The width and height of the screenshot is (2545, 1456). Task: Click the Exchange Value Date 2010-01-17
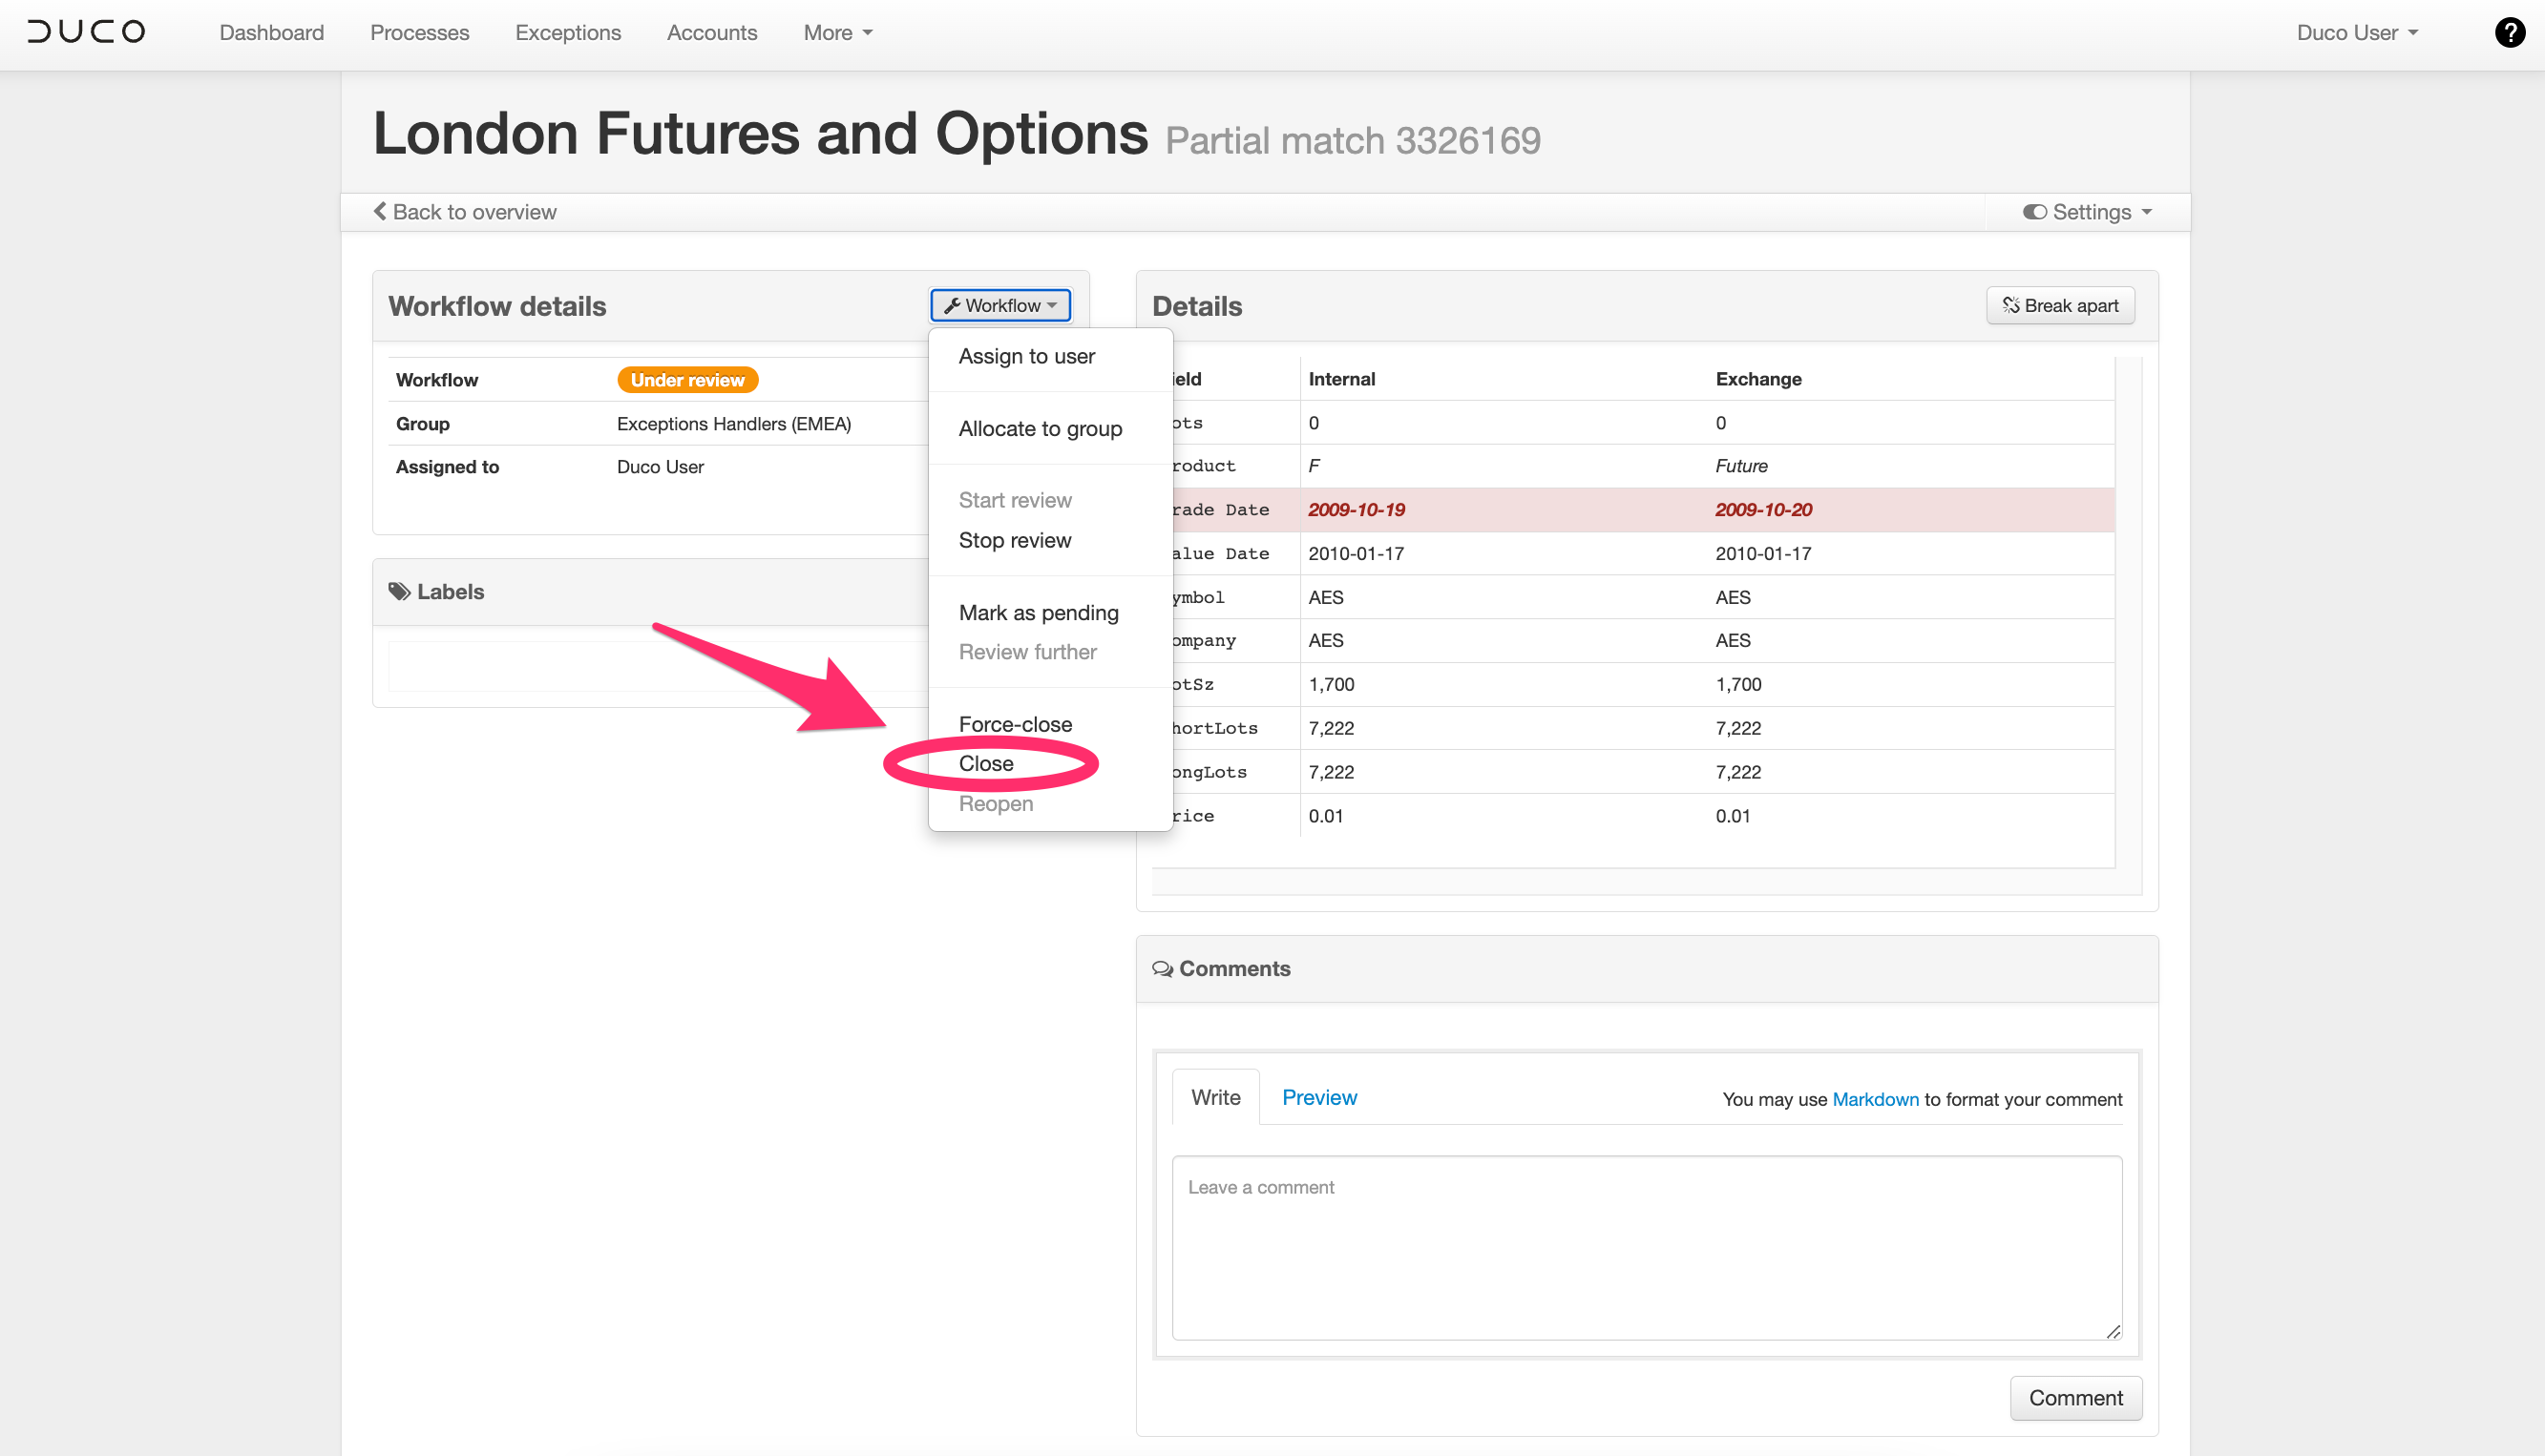tap(1762, 554)
